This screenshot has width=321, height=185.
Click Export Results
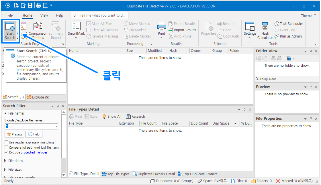(x=182, y=24)
